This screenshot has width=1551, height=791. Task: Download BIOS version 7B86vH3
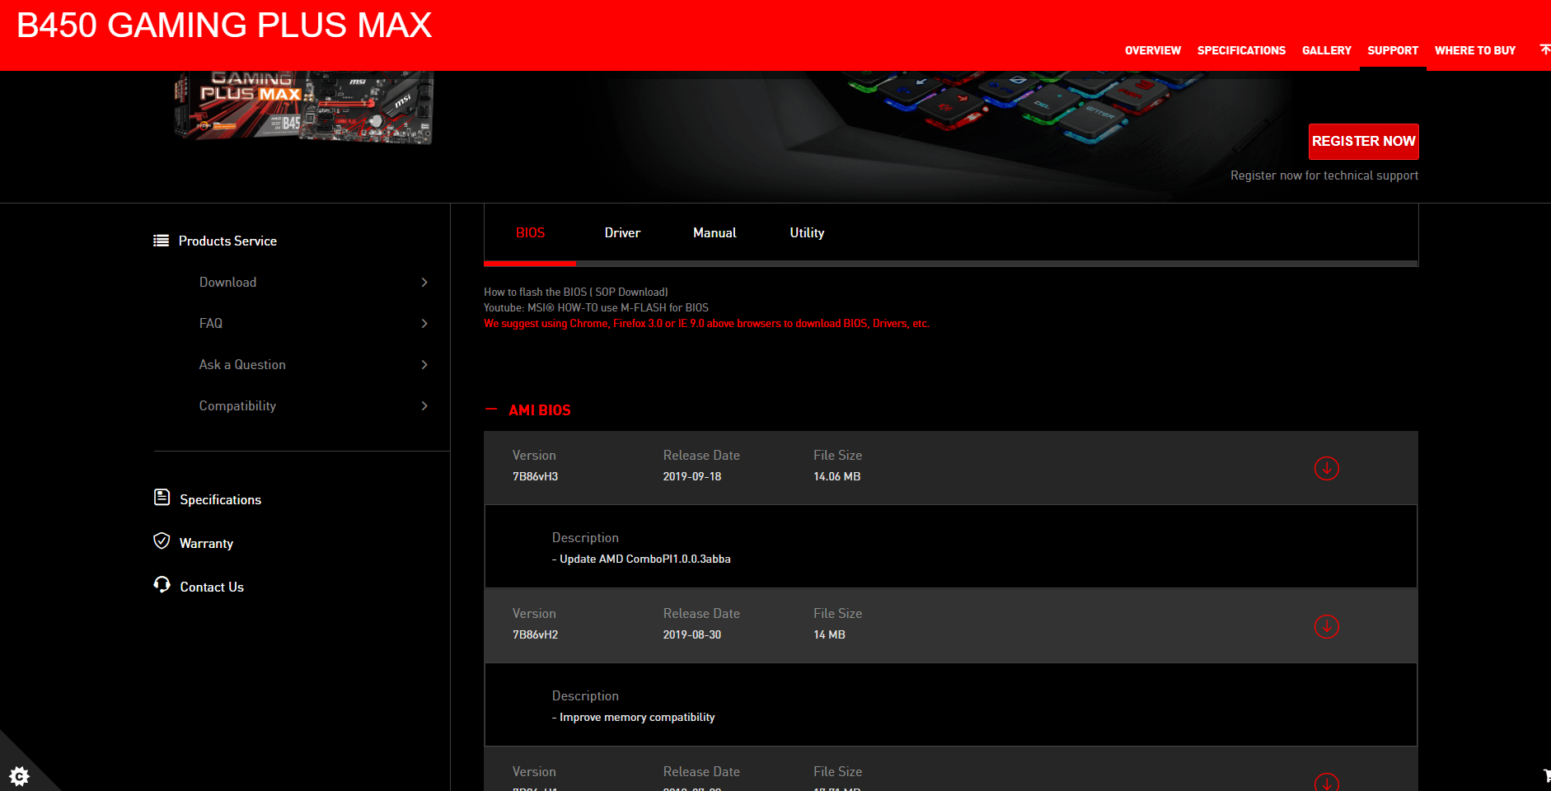tap(1326, 468)
